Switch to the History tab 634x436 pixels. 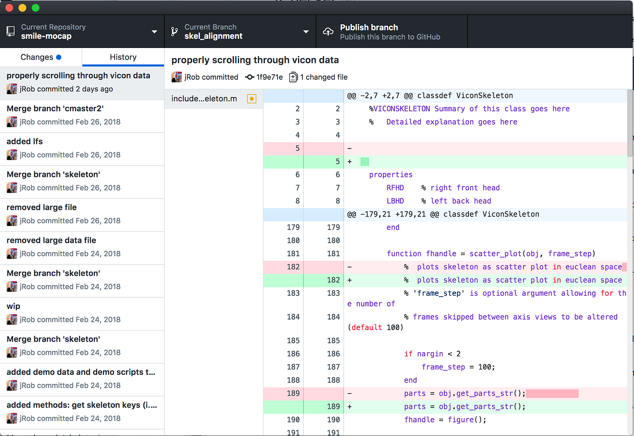point(123,57)
